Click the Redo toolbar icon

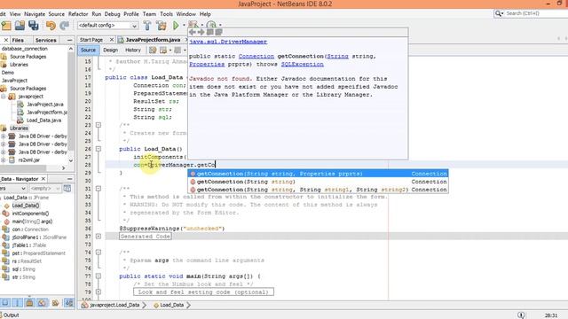pos(64,26)
